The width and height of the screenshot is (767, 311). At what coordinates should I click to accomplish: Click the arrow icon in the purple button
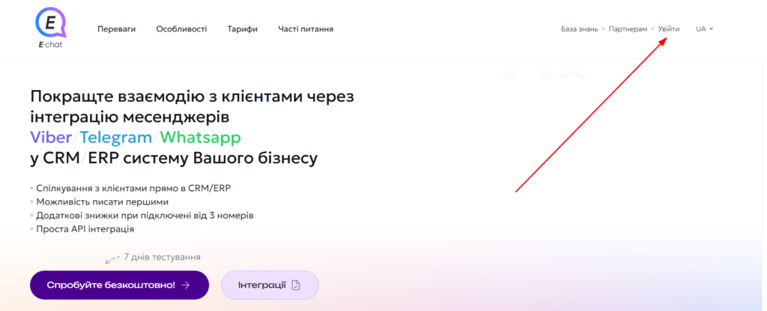(185, 286)
